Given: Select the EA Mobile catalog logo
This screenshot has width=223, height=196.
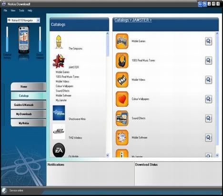Looking at the screenshot, I should click(59, 150).
